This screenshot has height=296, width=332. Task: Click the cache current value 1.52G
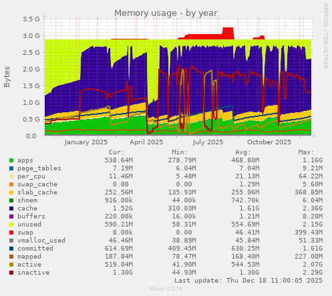pyautogui.click(x=123, y=208)
